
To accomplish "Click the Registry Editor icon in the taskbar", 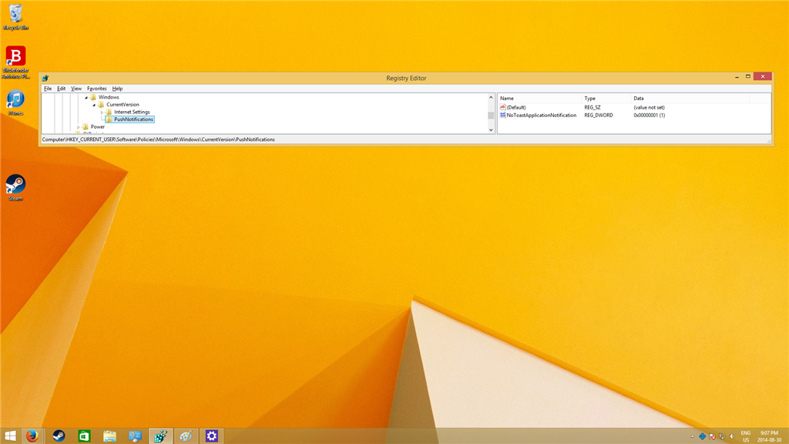I will click(159, 436).
